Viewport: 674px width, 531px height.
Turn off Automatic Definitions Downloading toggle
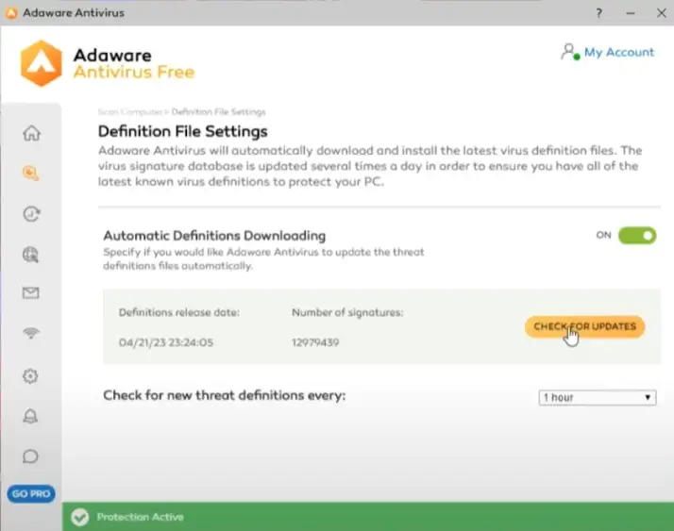tap(637, 236)
